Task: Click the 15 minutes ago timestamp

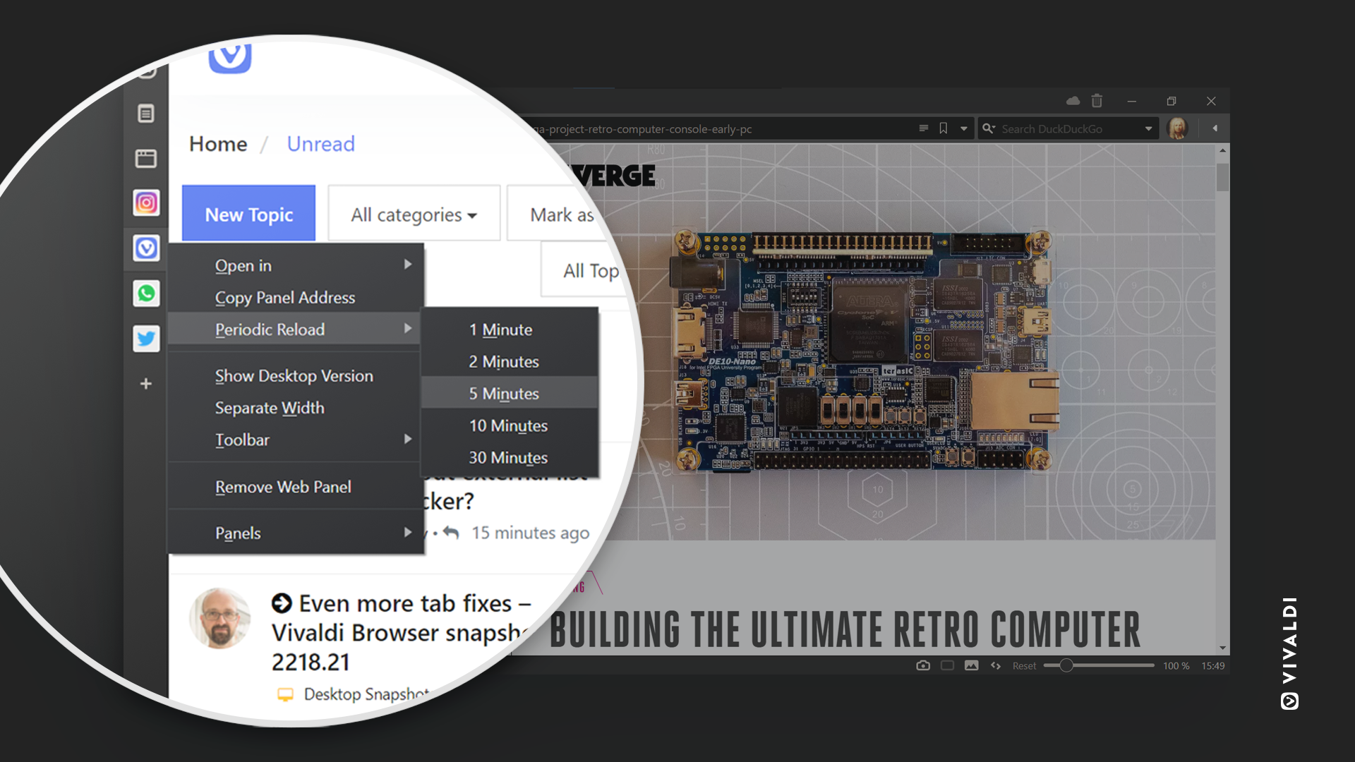Action: (530, 533)
